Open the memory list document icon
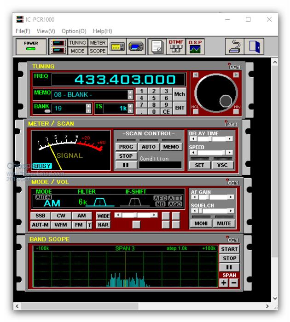This screenshot has height=322, width=290. pos(157,46)
